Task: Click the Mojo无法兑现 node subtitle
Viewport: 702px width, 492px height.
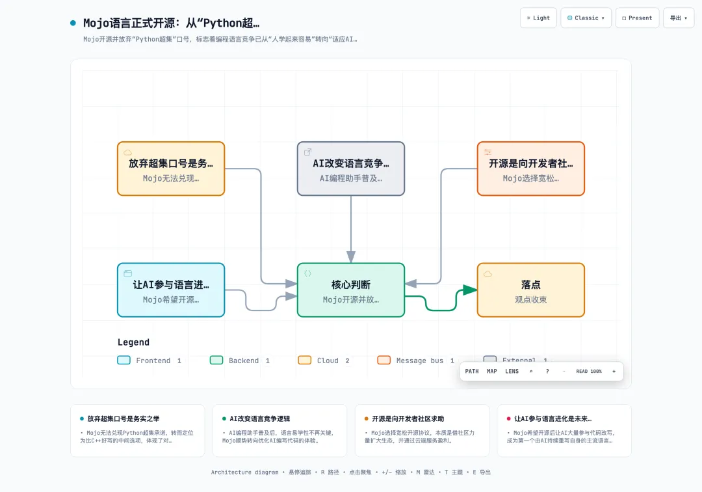Action: pyautogui.click(x=171, y=178)
